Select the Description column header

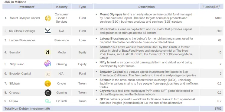(146, 7)
